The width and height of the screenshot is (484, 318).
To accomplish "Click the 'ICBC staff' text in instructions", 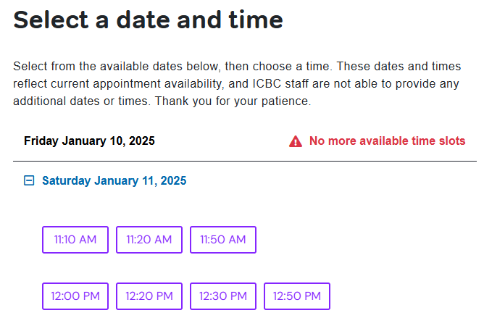I will (x=276, y=83).
